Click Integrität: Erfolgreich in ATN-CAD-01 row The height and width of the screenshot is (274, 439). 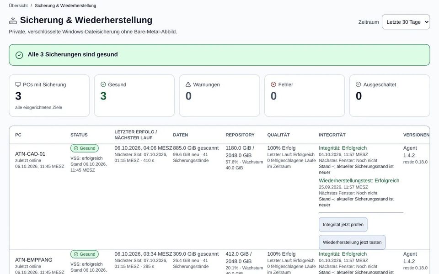[343, 148]
